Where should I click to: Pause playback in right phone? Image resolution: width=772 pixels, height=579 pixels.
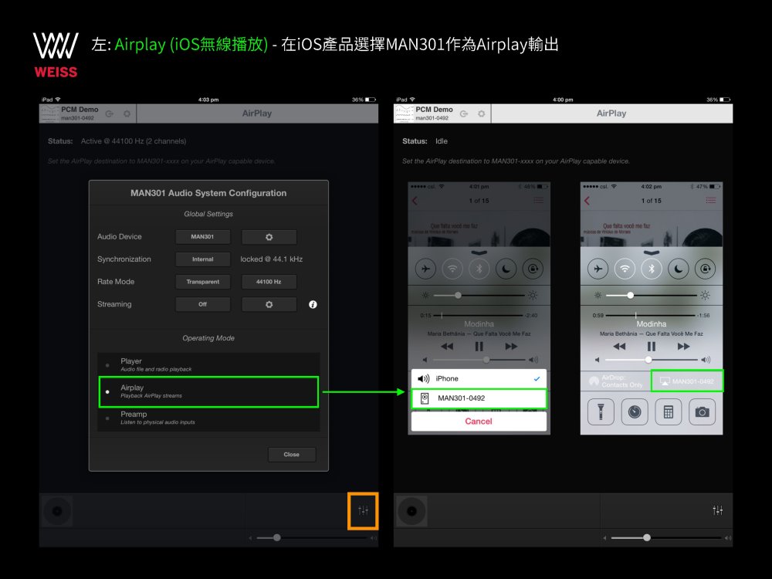click(652, 347)
